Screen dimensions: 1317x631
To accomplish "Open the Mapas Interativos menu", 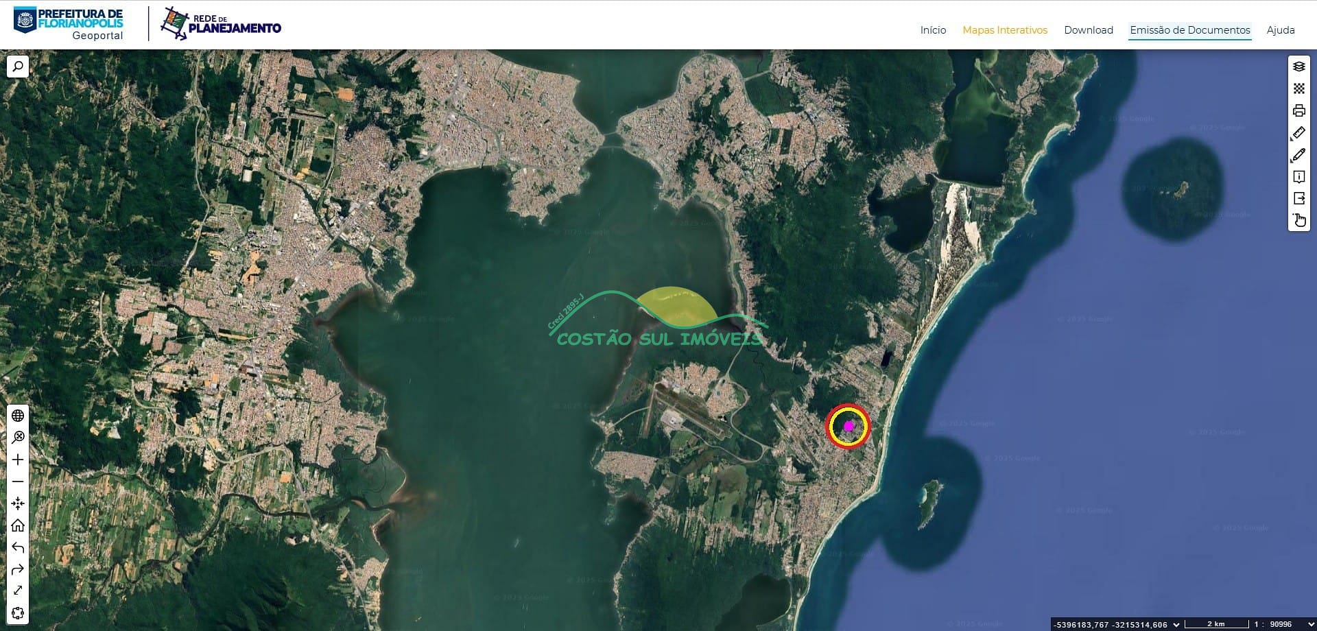I will (1004, 30).
